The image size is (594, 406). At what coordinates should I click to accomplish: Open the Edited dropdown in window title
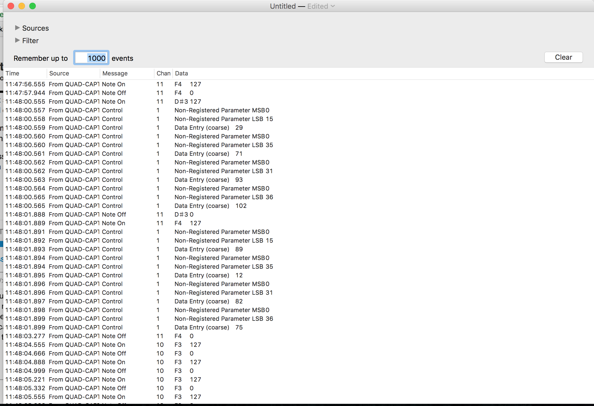321,6
